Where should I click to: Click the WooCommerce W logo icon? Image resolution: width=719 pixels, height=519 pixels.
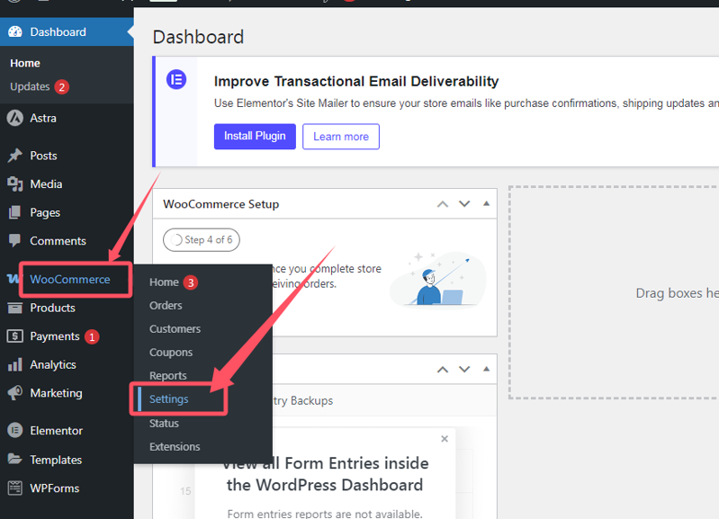point(13,278)
